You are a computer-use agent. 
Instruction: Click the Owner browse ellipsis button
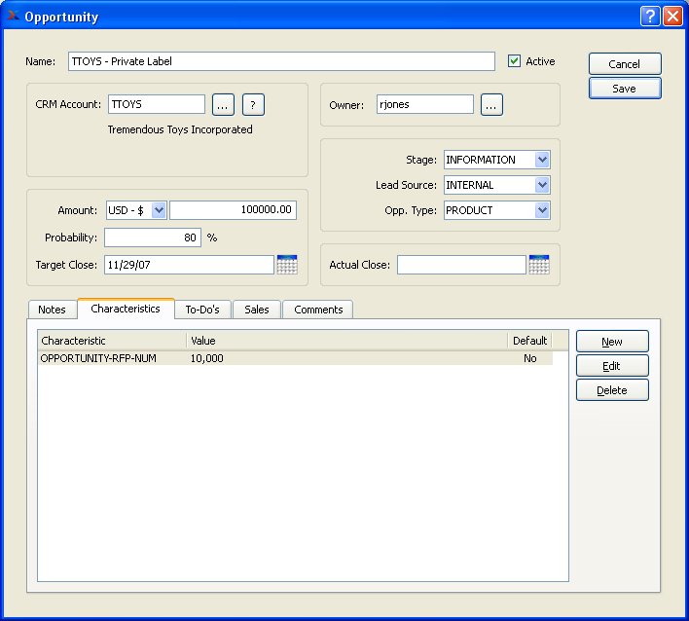point(491,105)
